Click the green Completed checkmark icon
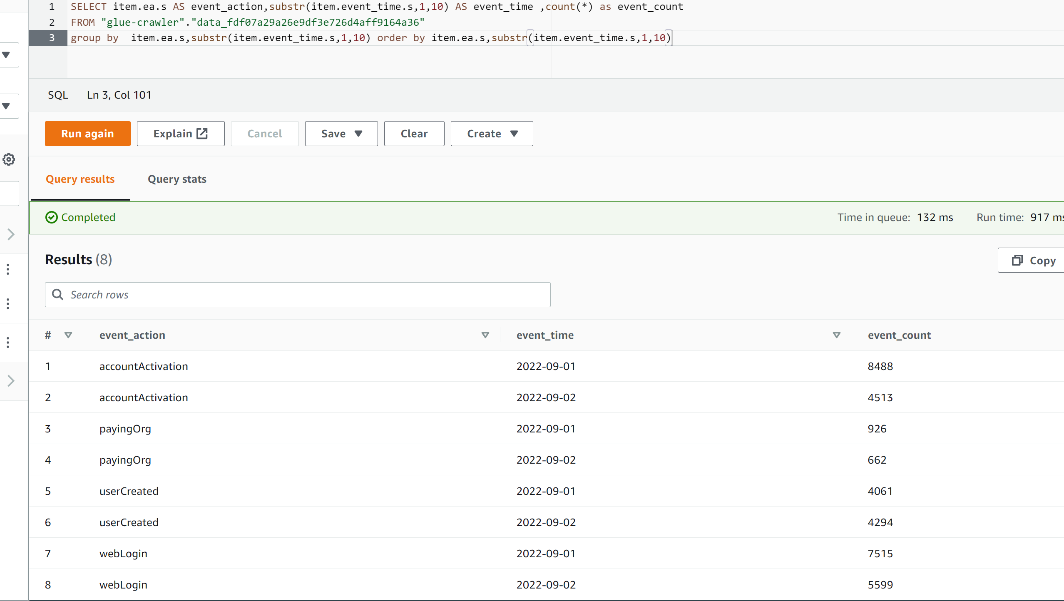 click(51, 217)
